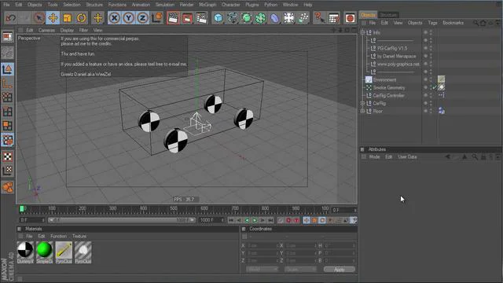The width and height of the screenshot is (503, 283).
Task: Add a Cube primitive object
Action: click(218, 18)
